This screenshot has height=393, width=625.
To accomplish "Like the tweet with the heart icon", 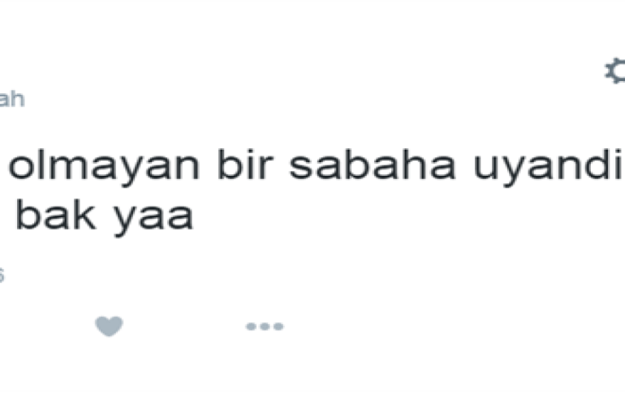I will (x=109, y=327).
